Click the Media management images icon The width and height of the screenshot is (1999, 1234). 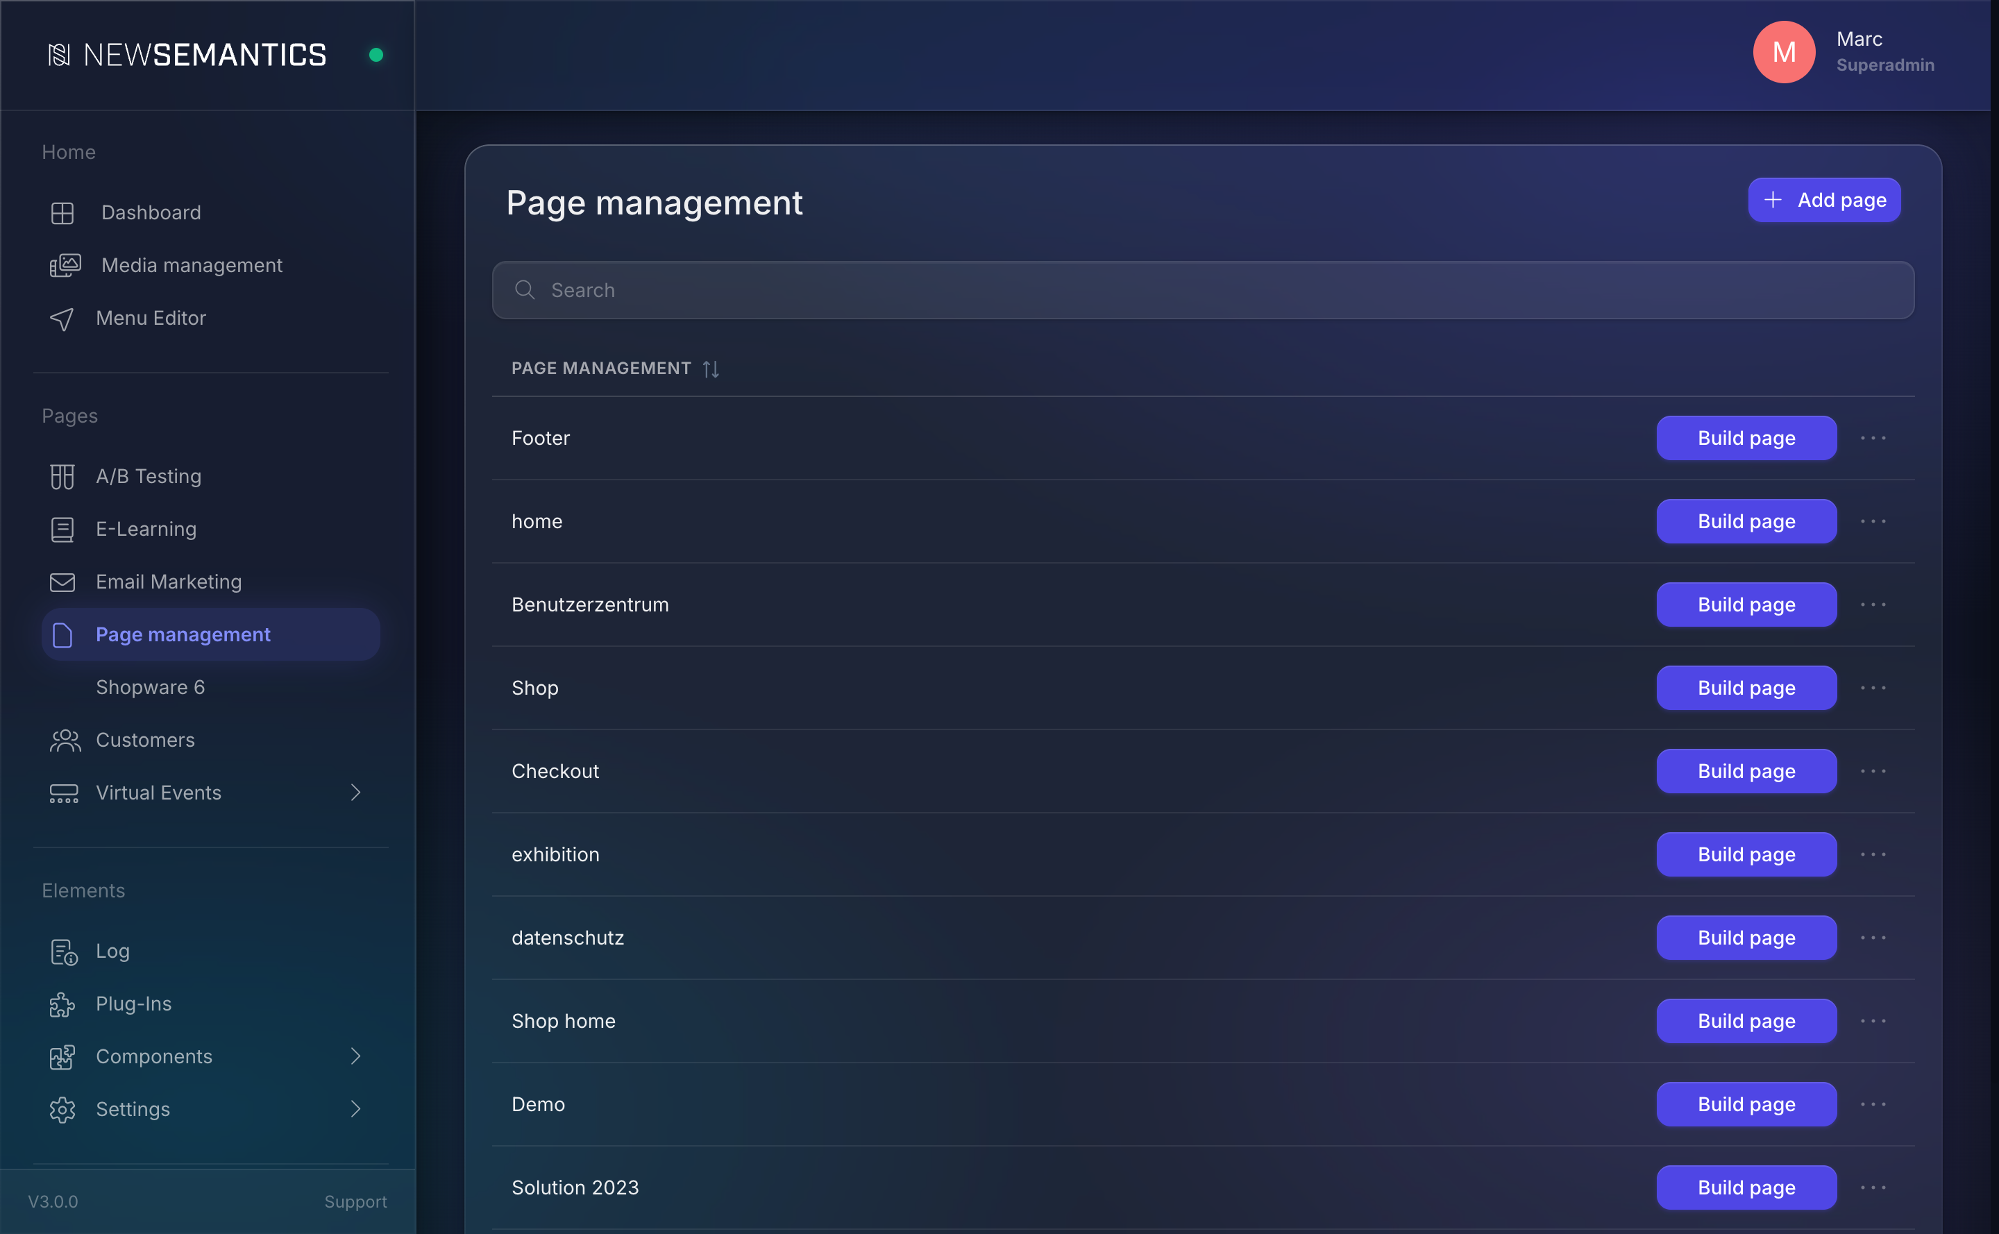65,265
